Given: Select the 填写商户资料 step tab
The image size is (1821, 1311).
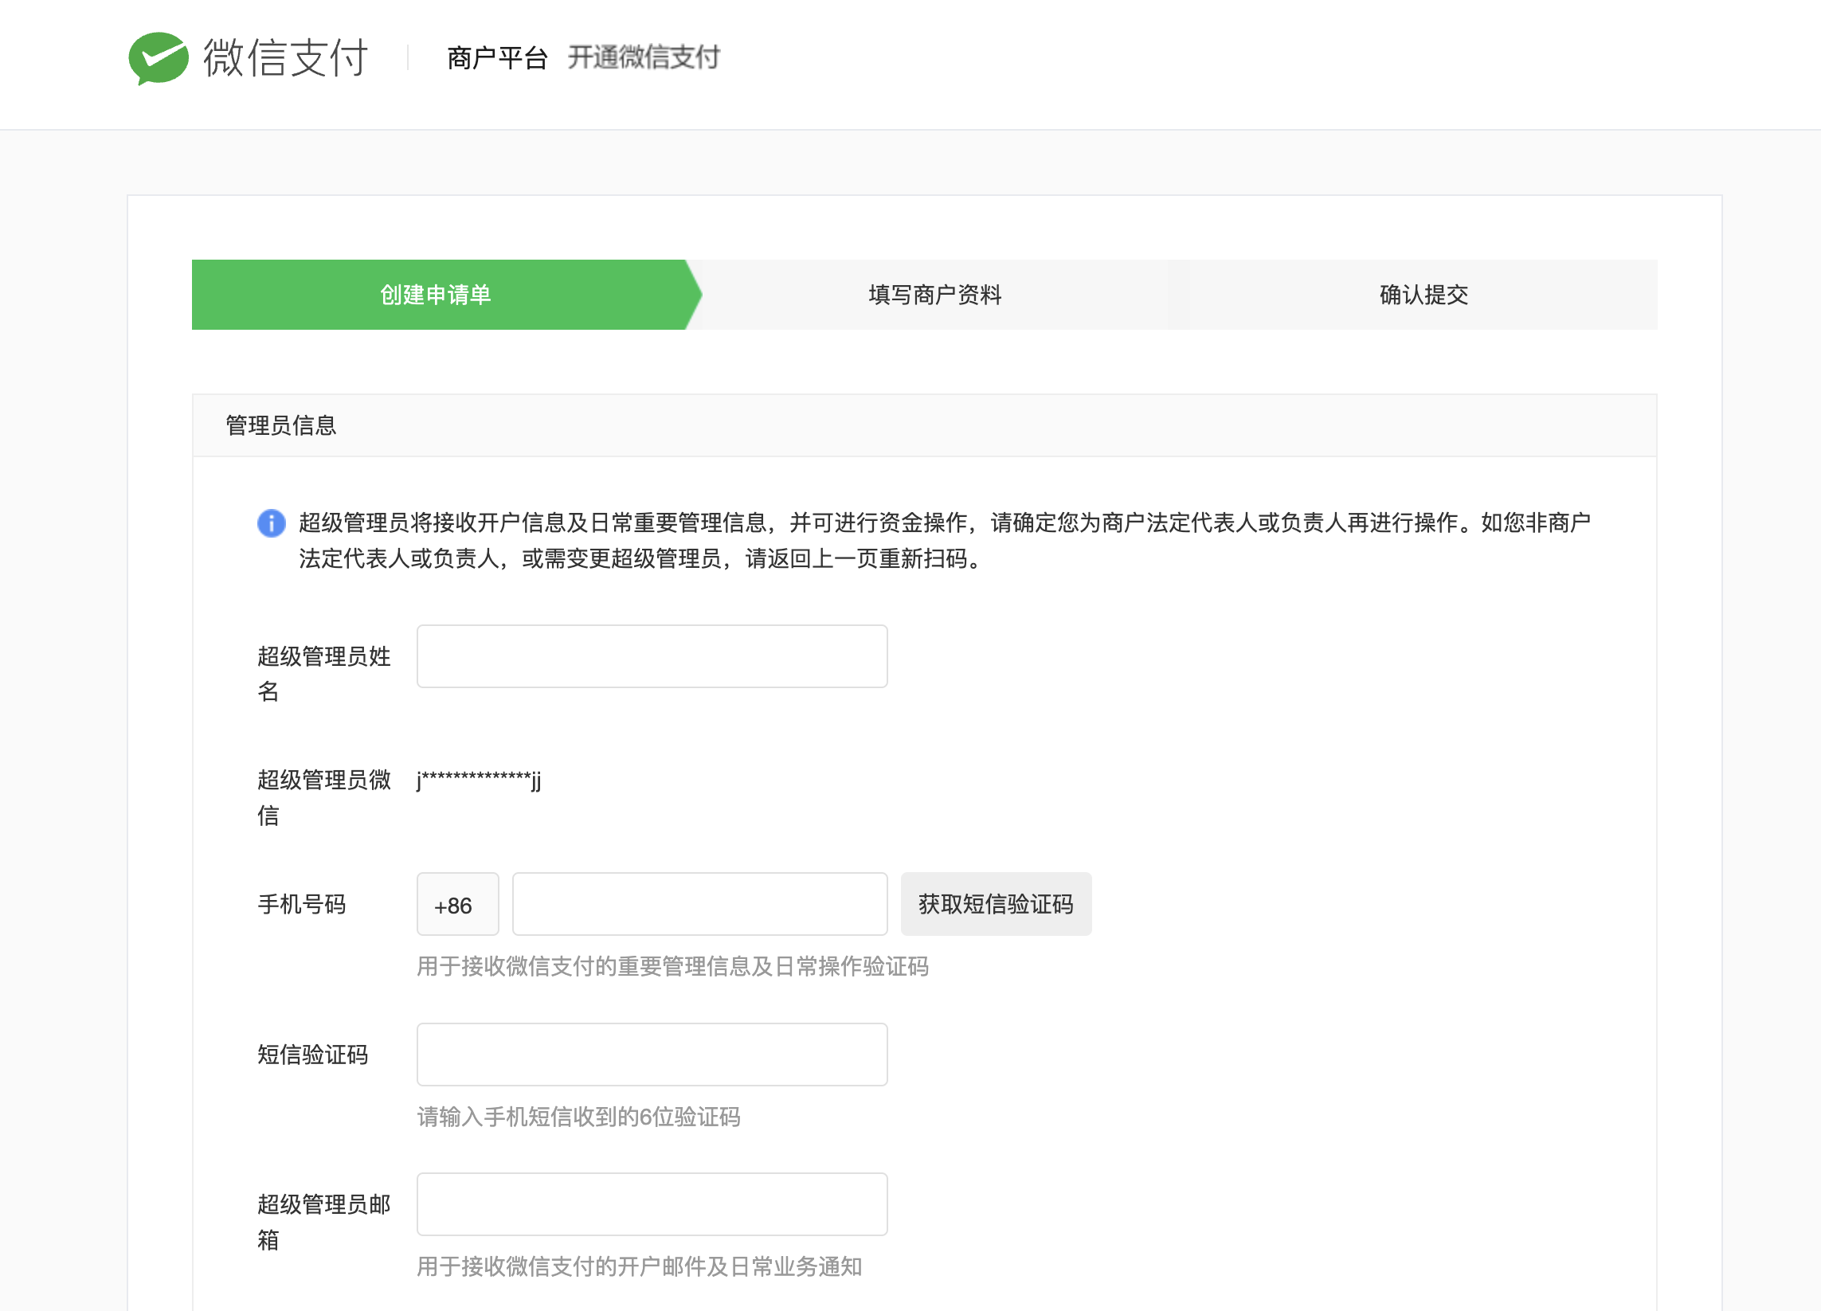Looking at the screenshot, I should click(x=934, y=295).
